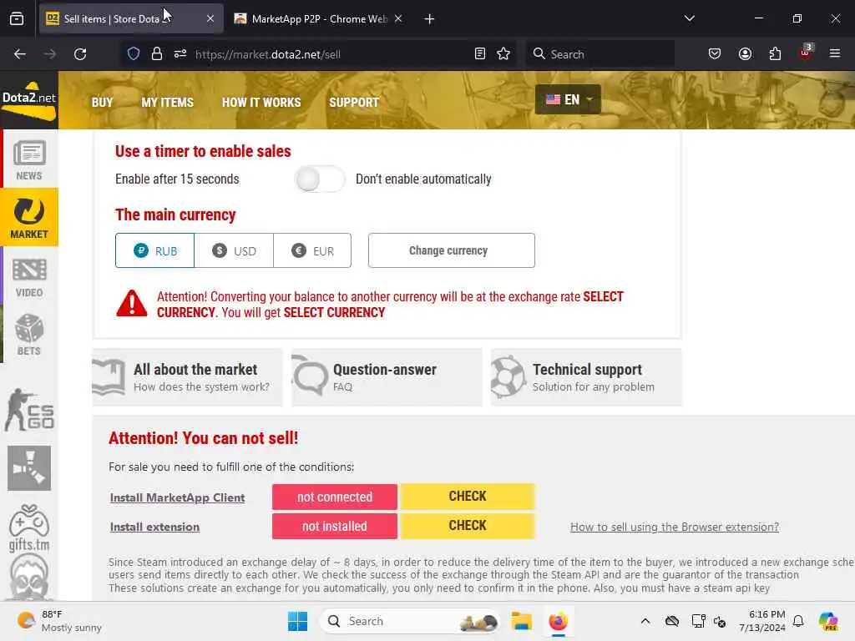Image resolution: width=855 pixels, height=641 pixels.
Task: Select USD as main currency
Action: tap(234, 250)
